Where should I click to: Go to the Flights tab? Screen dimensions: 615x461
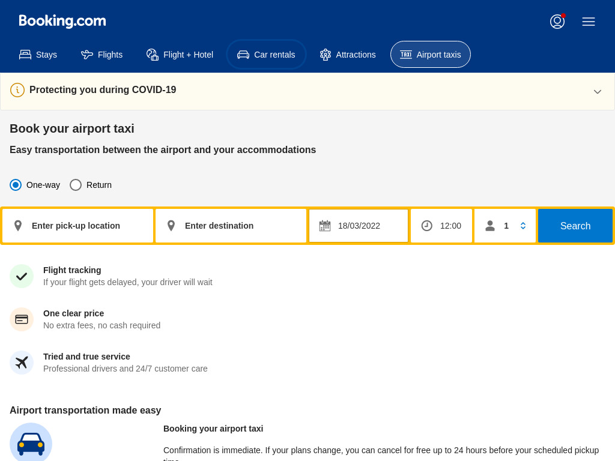(102, 55)
